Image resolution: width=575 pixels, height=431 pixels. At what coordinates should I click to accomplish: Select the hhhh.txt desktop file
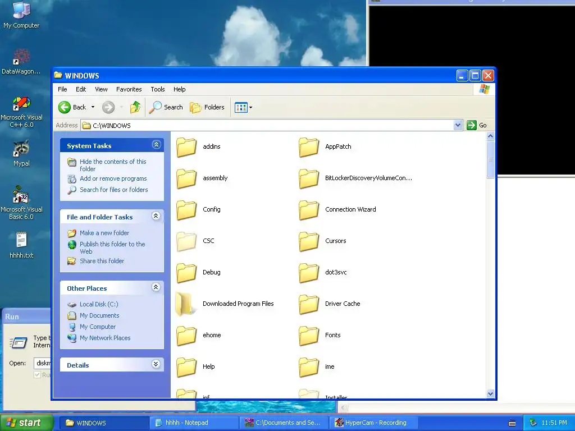[x=21, y=240]
